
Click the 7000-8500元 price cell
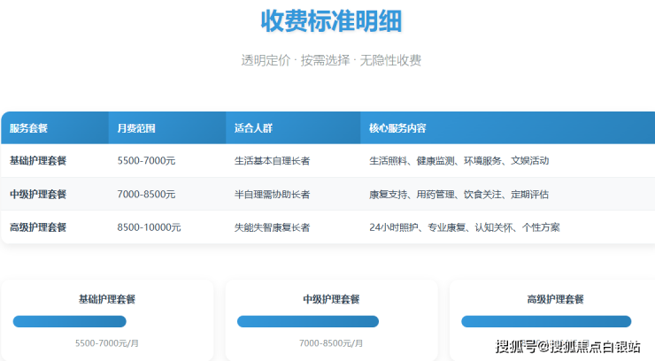coord(146,194)
